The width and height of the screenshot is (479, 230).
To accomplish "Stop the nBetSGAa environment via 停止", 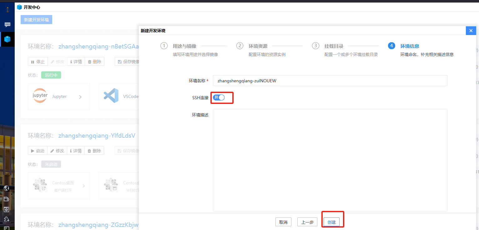I will [x=38, y=62].
